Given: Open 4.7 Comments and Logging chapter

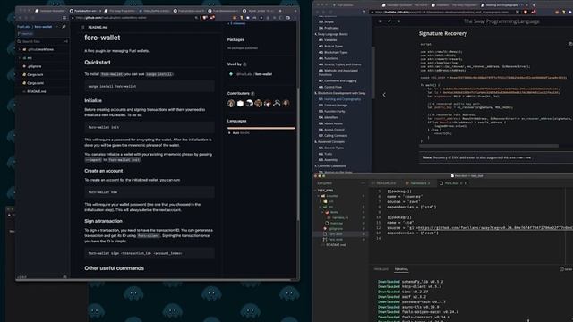Looking at the screenshot, I should [x=338, y=81].
